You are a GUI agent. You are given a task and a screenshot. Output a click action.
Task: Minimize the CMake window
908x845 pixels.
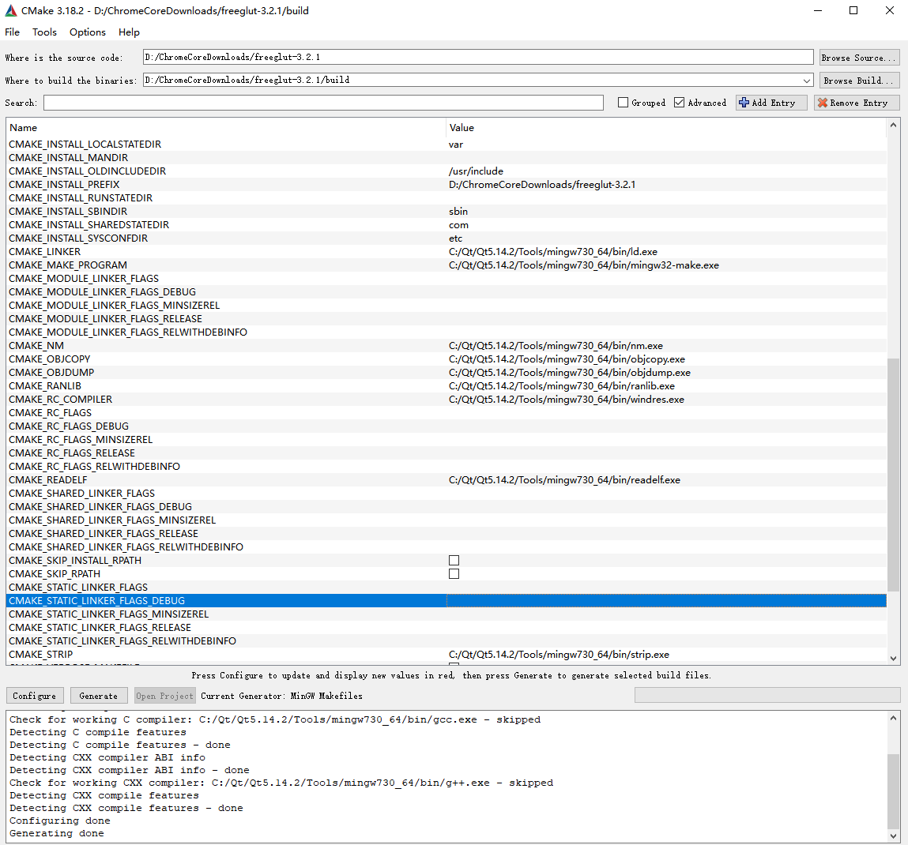818,10
